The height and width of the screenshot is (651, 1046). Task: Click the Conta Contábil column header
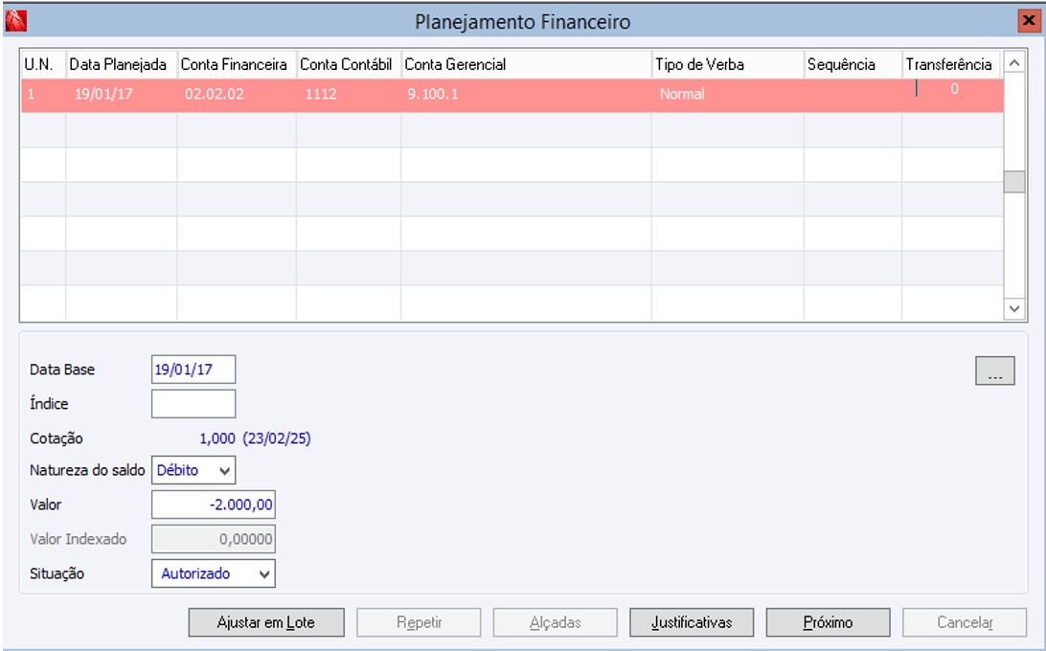[x=349, y=65]
